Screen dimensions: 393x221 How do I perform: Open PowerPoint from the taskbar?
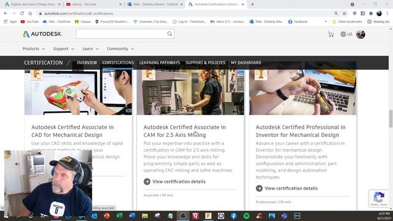coord(107,215)
